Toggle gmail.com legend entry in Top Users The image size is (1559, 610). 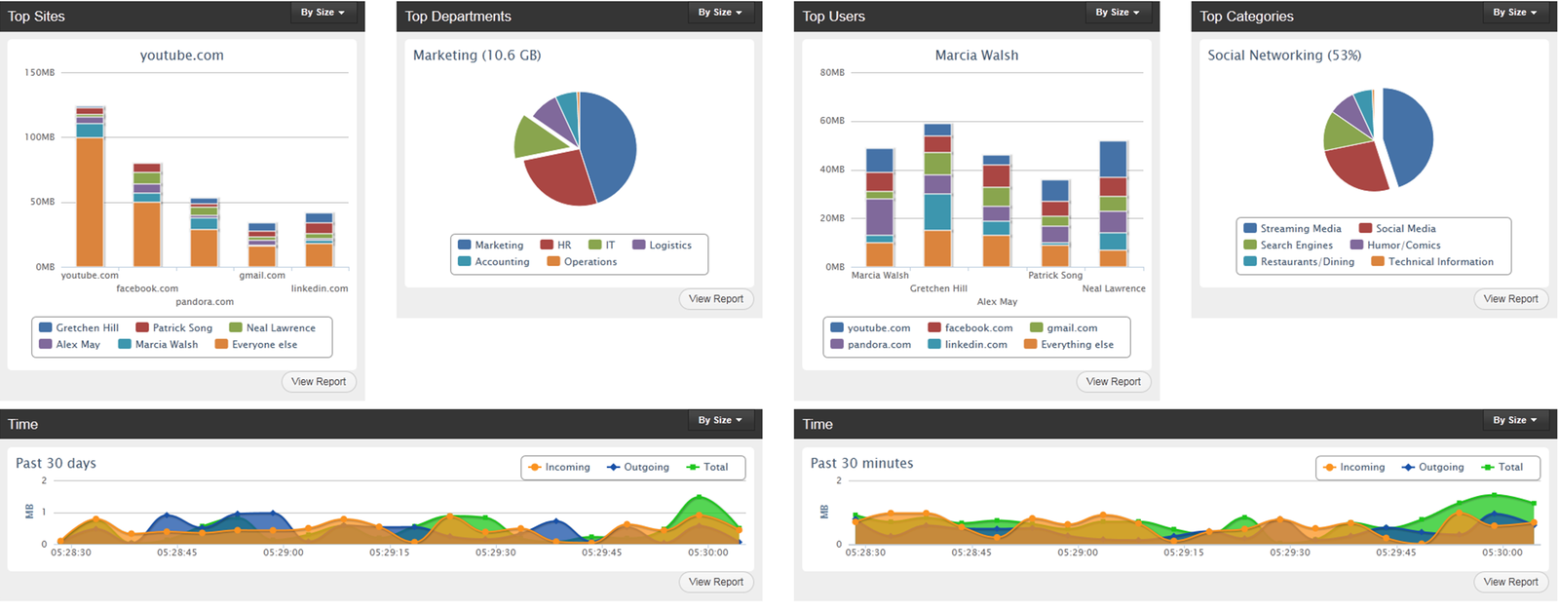pyautogui.click(x=1064, y=328)
